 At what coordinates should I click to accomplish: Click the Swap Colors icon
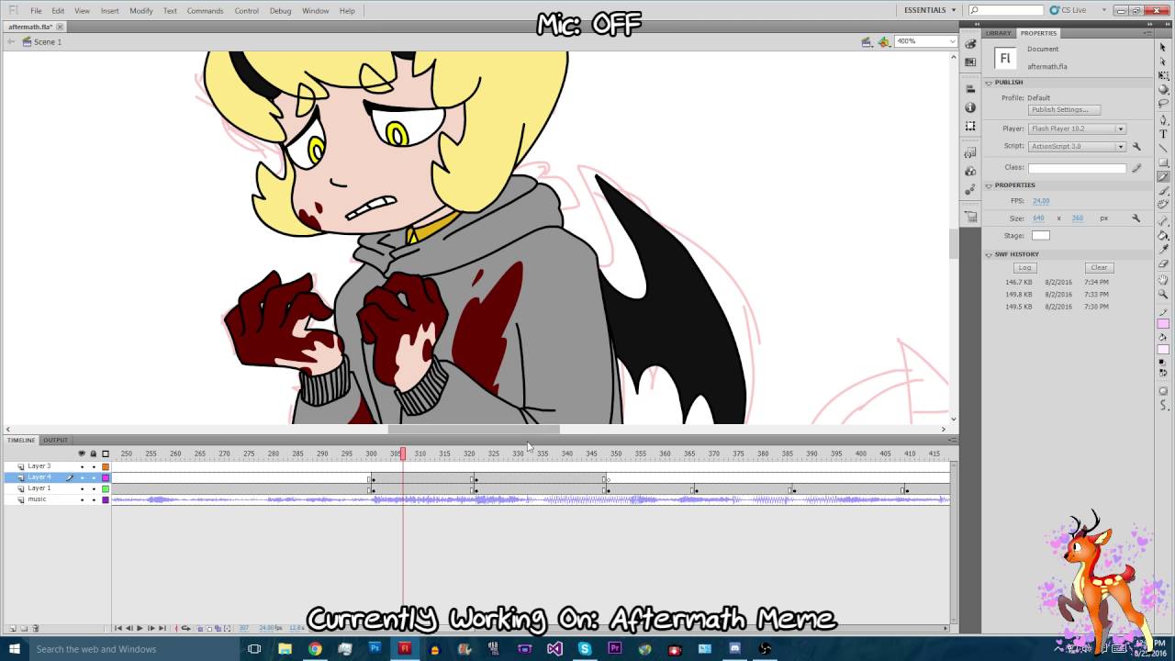[1165, 372]
